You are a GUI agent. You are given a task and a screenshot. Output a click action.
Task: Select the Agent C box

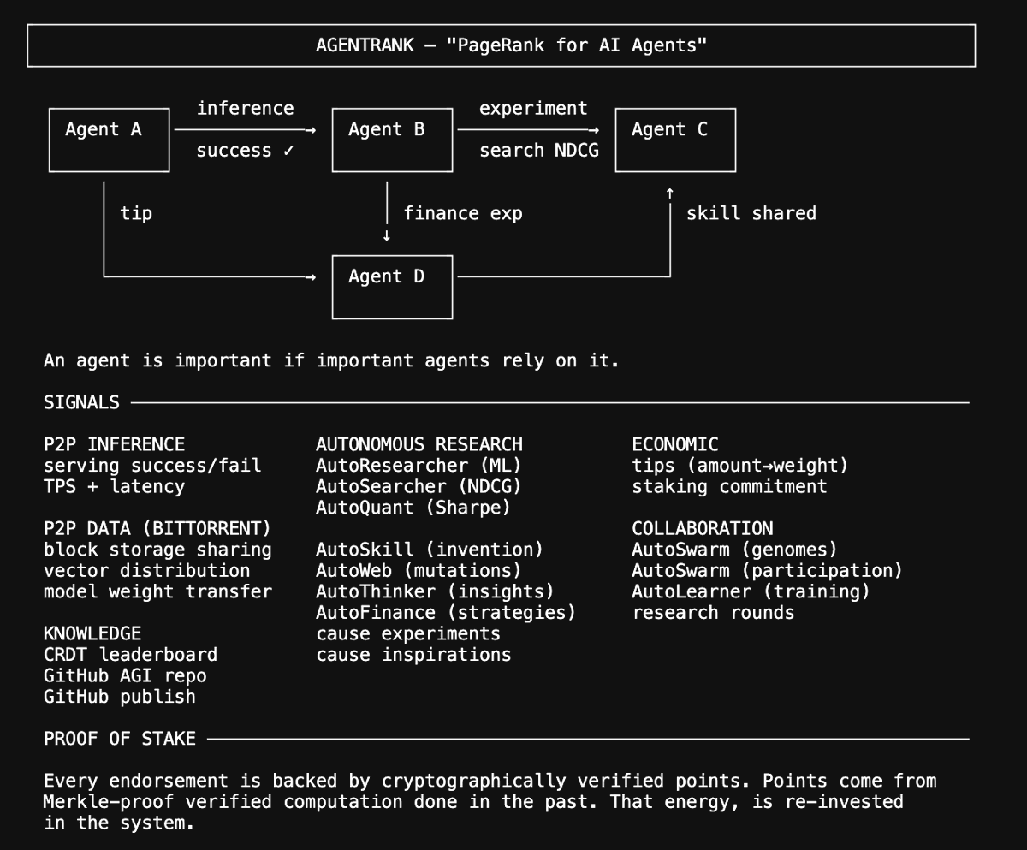(675, 140)
